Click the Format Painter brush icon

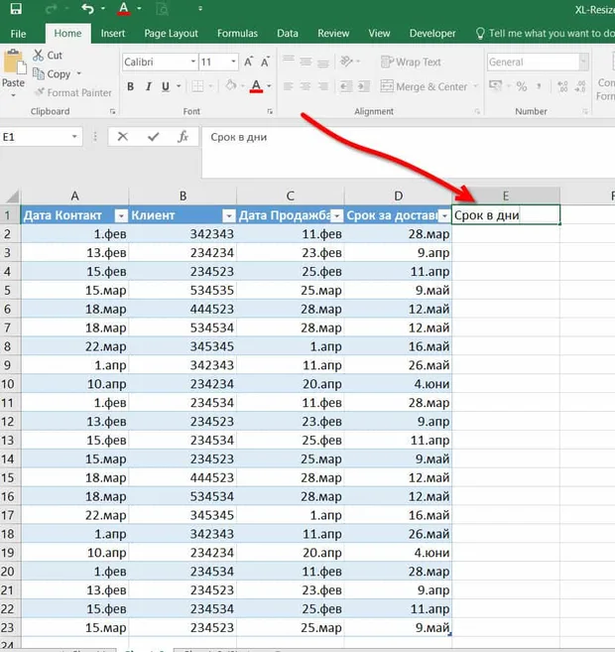tap(40, 92)
